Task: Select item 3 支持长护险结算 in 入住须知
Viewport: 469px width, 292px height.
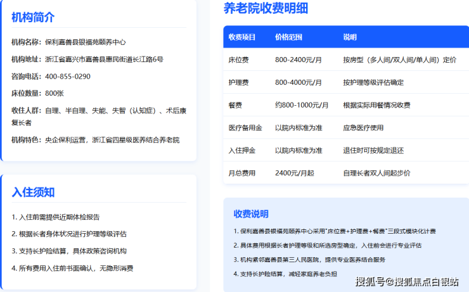Action: [69, 251]
